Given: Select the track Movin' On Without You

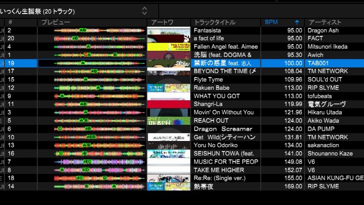Looking at the screenshot, I should (223, 113).
